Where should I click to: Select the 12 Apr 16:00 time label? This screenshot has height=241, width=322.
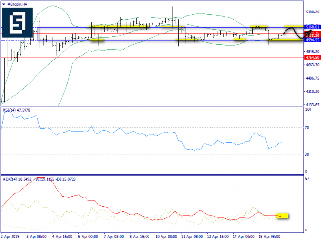218,237
